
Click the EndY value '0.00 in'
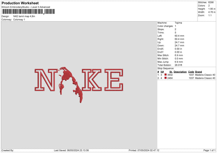click(x=178, y=52)
